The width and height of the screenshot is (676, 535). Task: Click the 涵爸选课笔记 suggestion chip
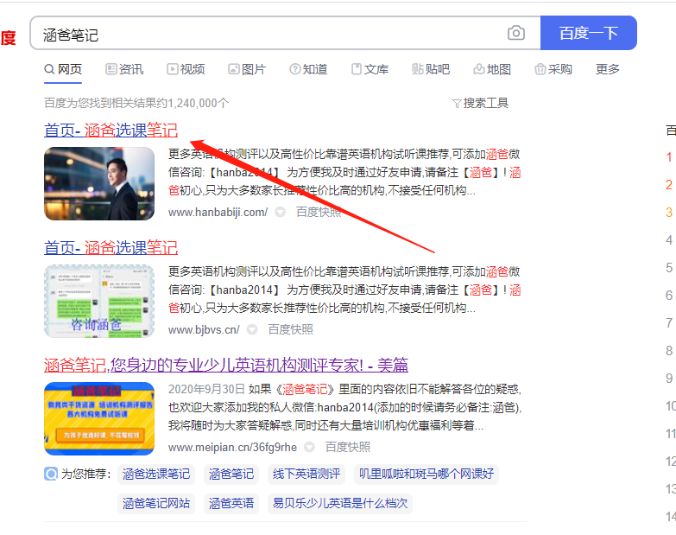tap(156, 474)
